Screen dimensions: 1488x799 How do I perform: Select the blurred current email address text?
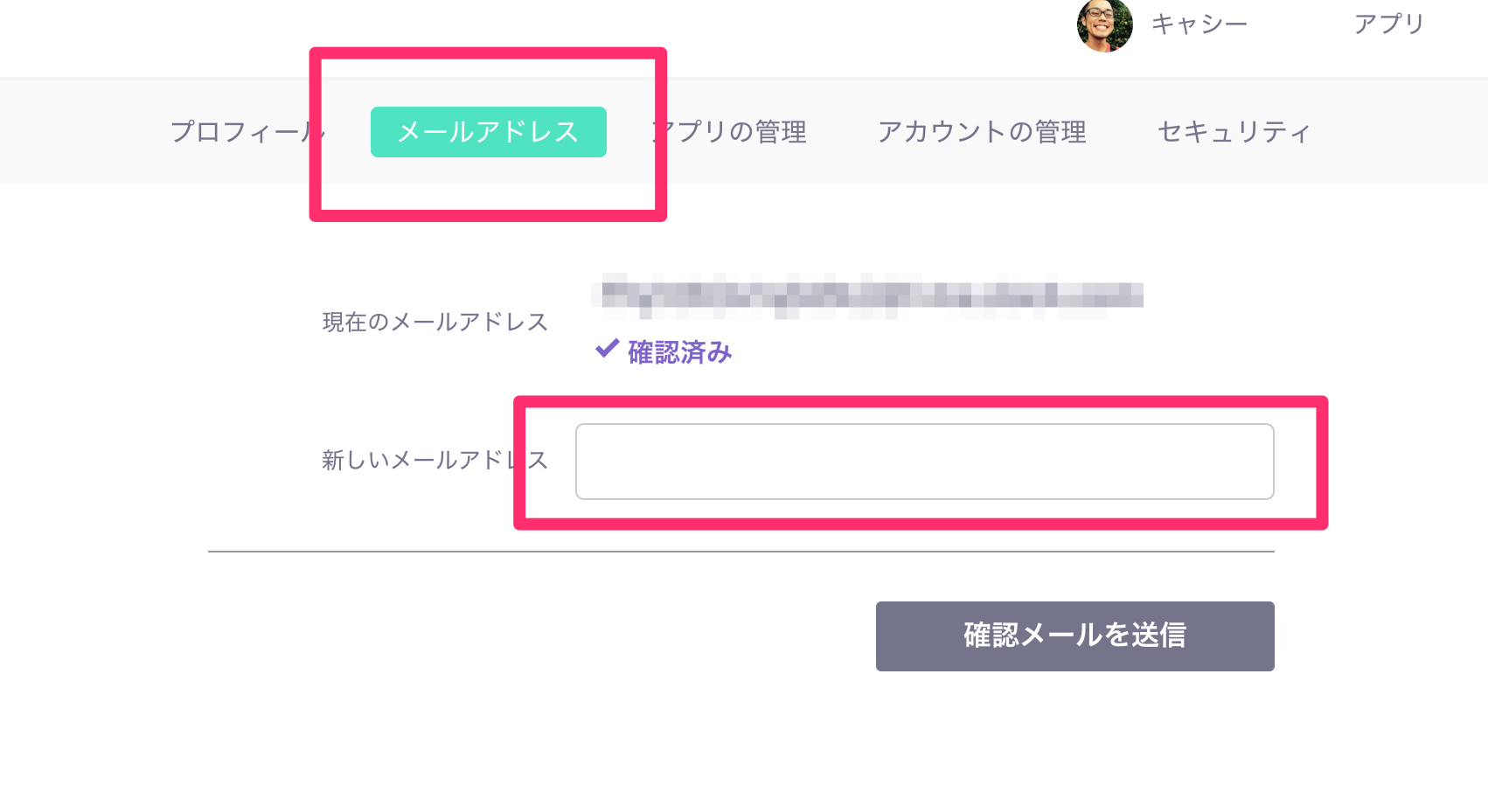(x=870, y=297)
